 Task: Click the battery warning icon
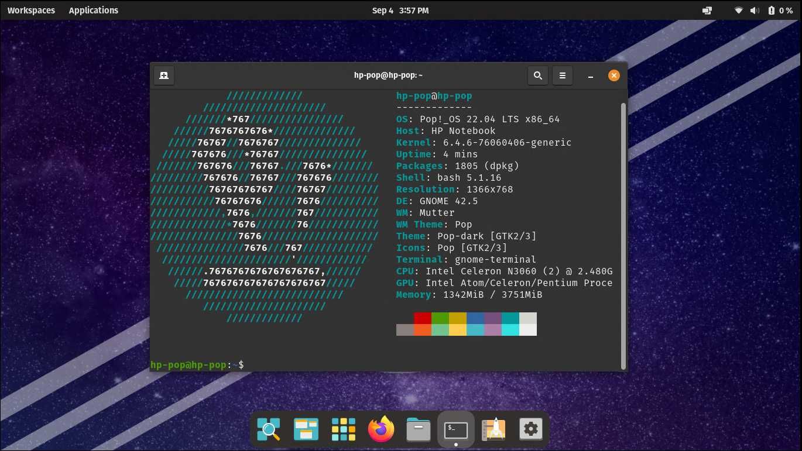[772, 11]
